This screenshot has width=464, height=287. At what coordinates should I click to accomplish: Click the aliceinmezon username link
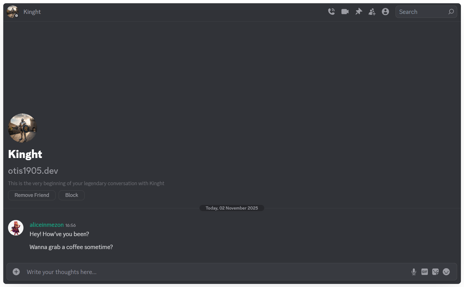[x=47, y=225]
